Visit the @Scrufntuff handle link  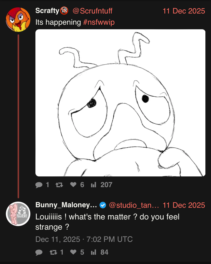click(x=93, y=11)
